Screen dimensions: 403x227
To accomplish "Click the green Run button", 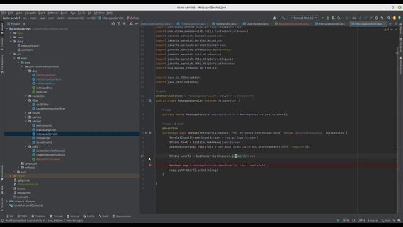I will (322, 18).
